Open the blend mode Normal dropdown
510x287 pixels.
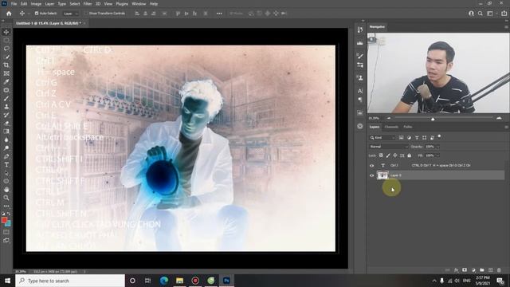[389, 147]
